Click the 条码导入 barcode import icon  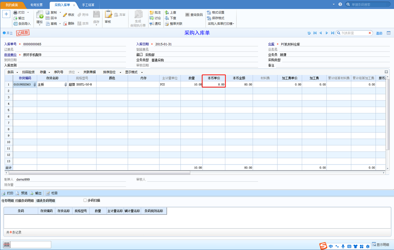[x=16, y=24]
